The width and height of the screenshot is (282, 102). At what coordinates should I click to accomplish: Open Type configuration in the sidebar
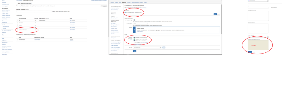pos(114,18)
